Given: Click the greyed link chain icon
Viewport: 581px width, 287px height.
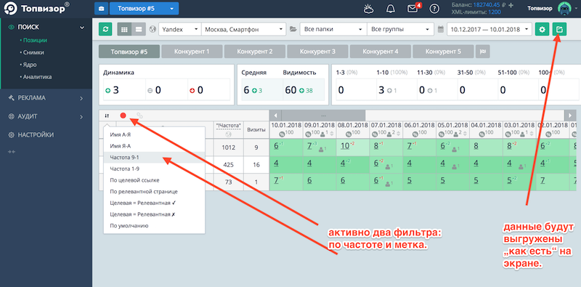Looking at the screenshot, I should pos(139,116).
